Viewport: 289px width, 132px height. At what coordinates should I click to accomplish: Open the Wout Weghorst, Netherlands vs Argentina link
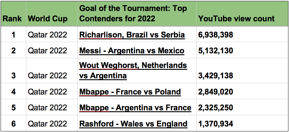(133, 70)
